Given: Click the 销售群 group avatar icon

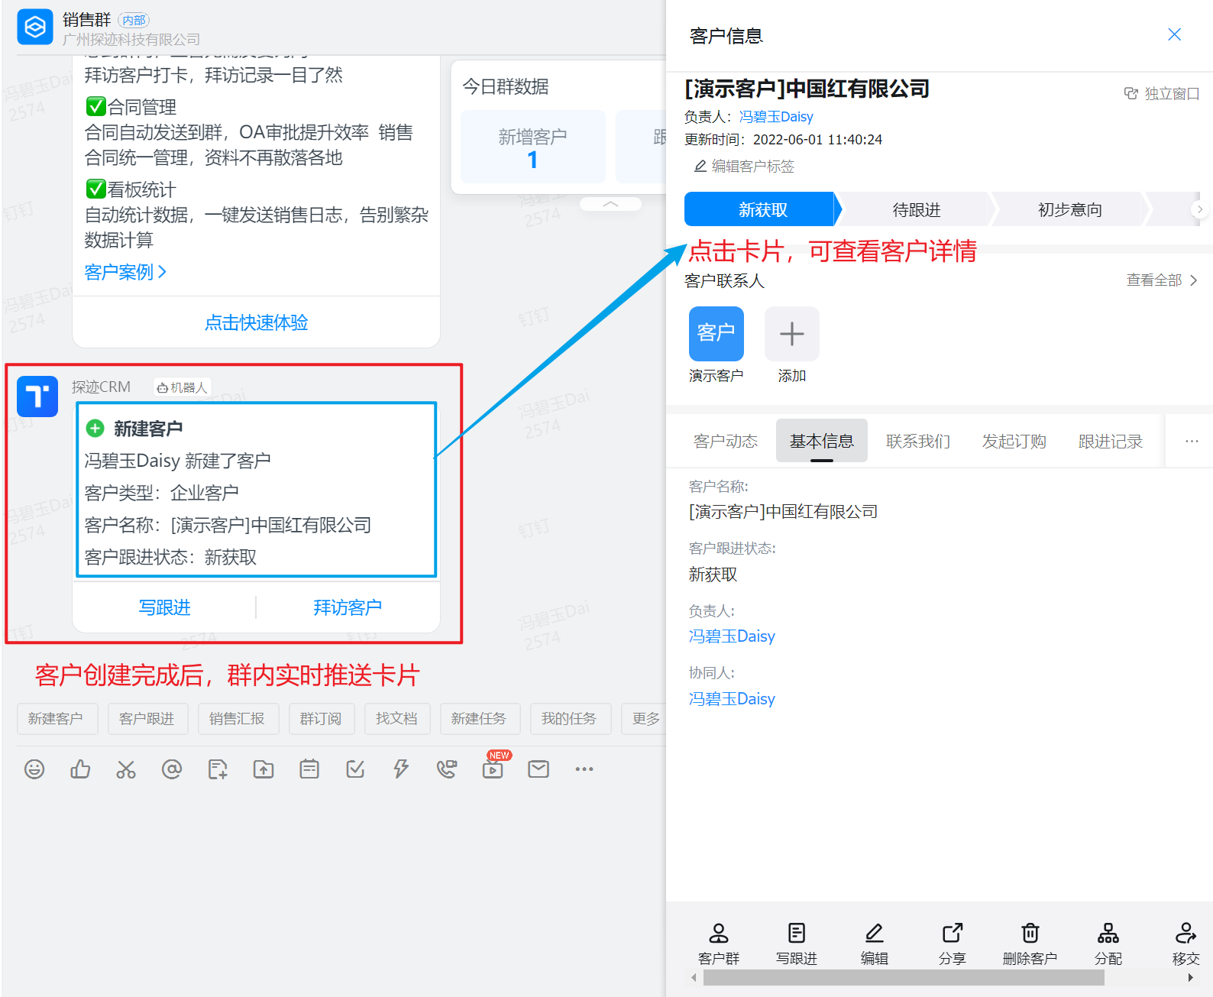Looking at the screenshot, I should [x=35, y=28].
